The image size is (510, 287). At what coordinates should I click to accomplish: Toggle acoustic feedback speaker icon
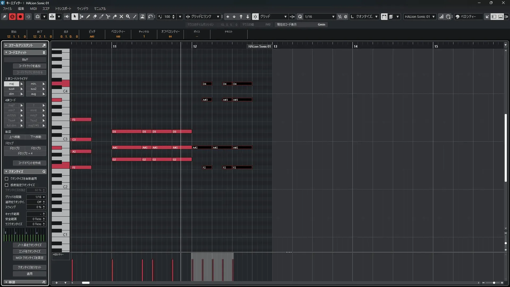coord(67,16)
